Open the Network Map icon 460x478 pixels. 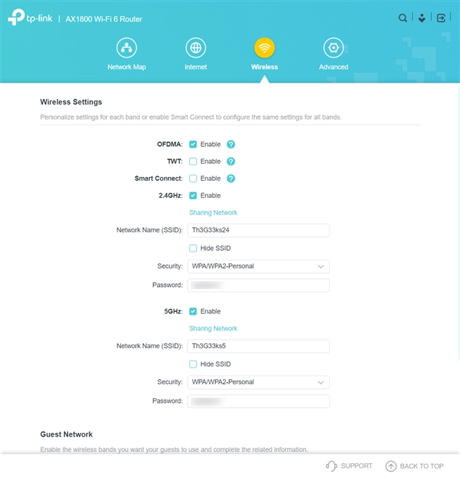tap(126, 47)
